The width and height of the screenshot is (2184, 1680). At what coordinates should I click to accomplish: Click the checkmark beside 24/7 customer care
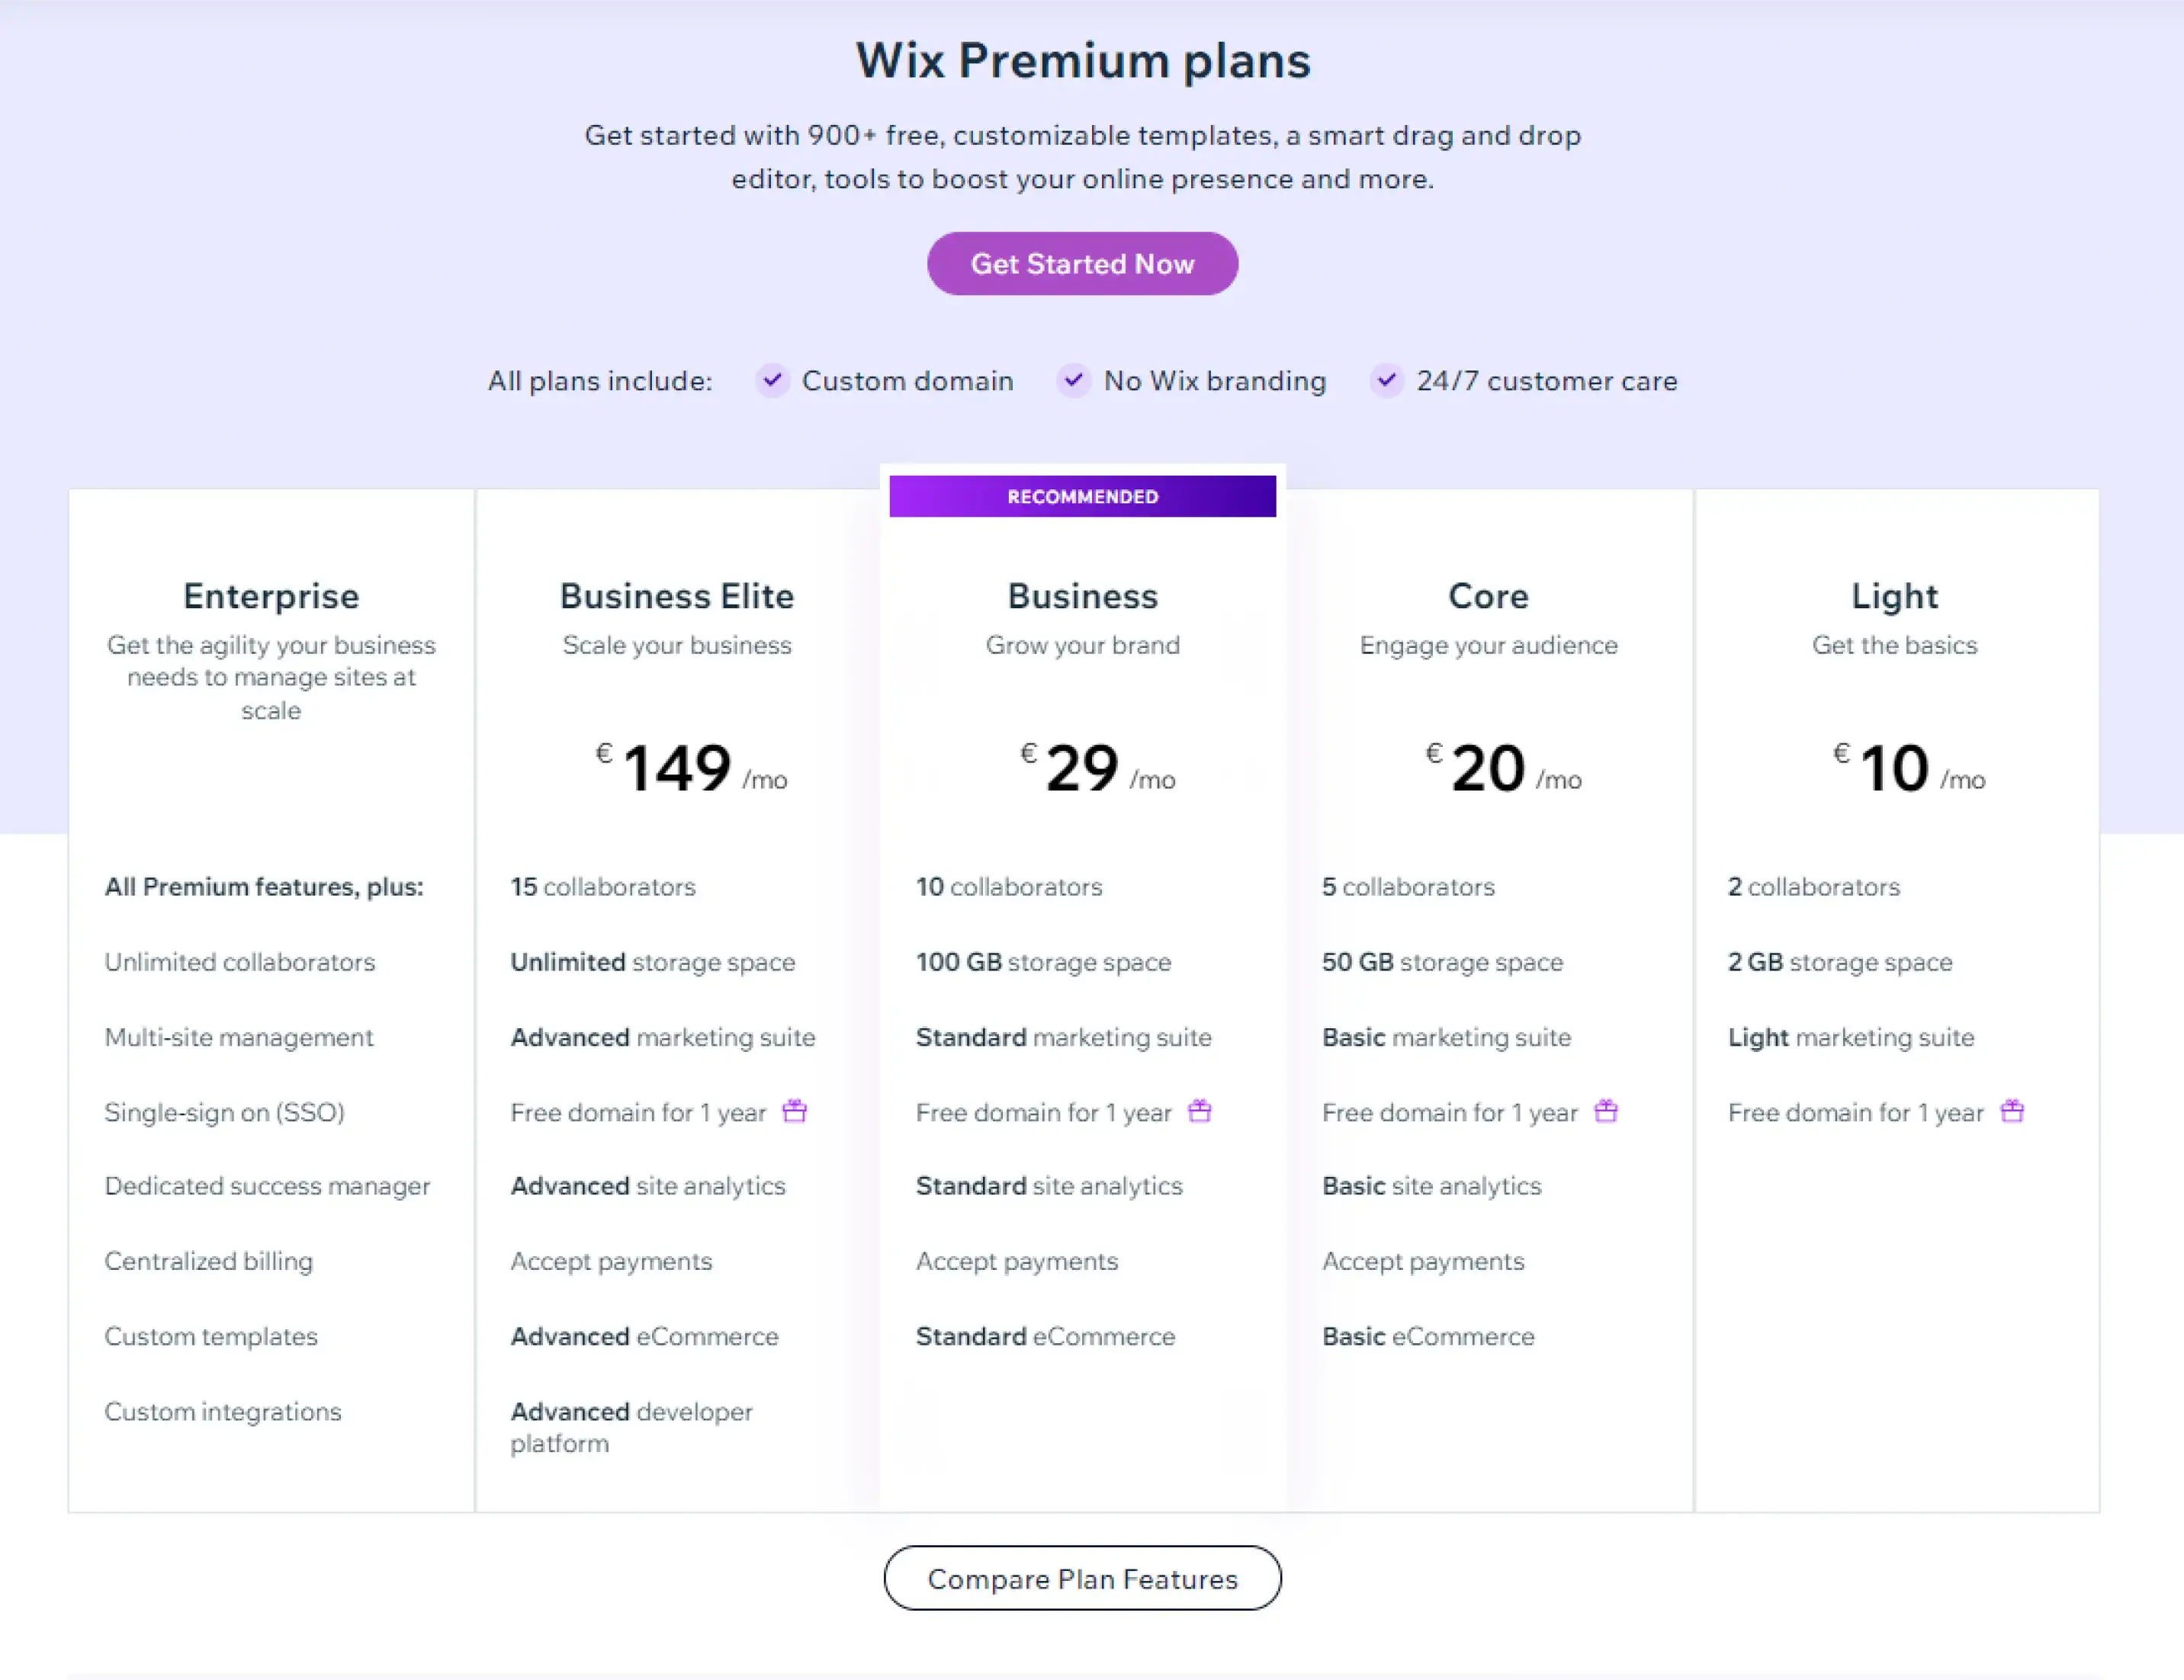(1386, 381)
